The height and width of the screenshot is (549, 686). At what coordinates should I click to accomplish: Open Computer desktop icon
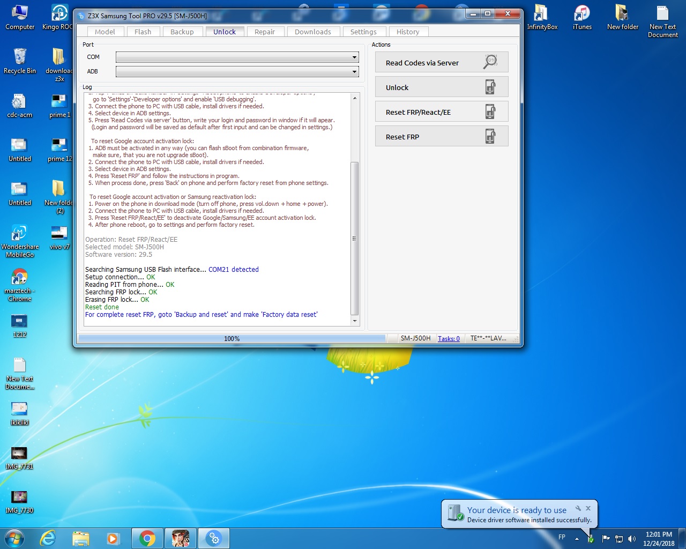20,18
